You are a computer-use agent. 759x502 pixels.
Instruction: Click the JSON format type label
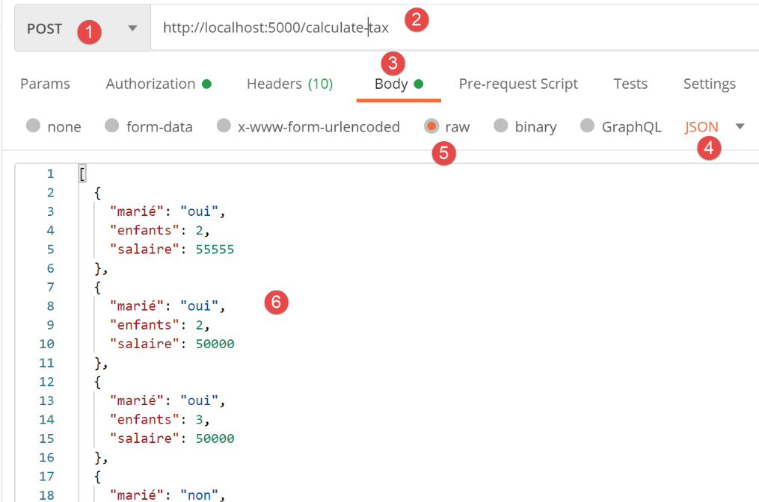pyautogui.click(x=701, y=126)
